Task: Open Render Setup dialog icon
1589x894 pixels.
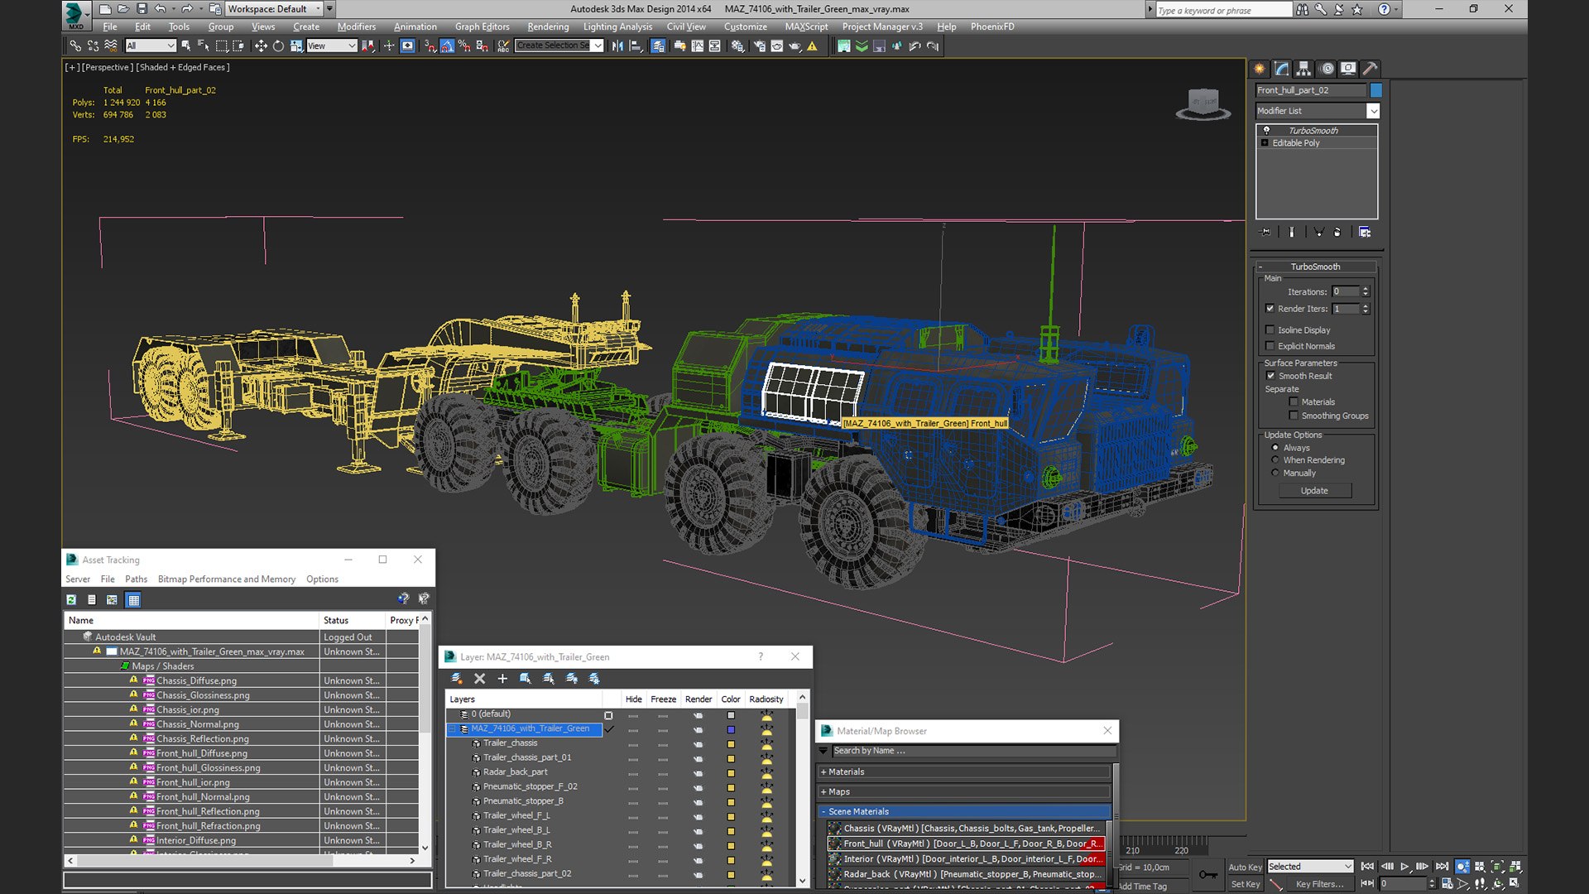Action: pyautogui.click(x=759, y=46)
